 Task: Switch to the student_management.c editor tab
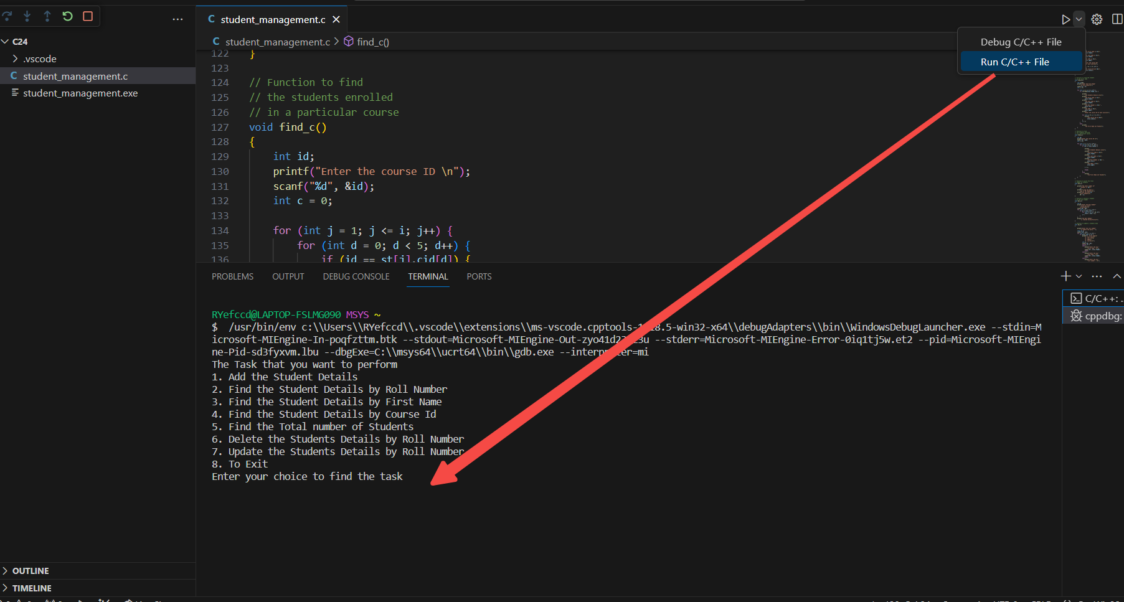point(273,19)
